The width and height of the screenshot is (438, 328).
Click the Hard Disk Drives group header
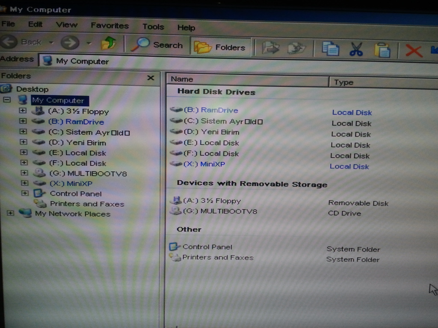pos(216,92)
